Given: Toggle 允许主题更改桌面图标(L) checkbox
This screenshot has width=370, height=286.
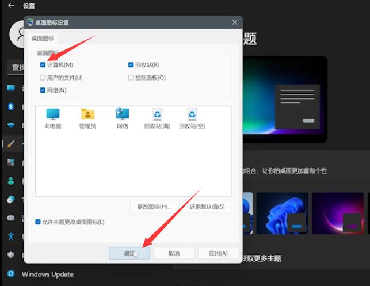Looking at the screenshot, I should (x=38, y=222).
